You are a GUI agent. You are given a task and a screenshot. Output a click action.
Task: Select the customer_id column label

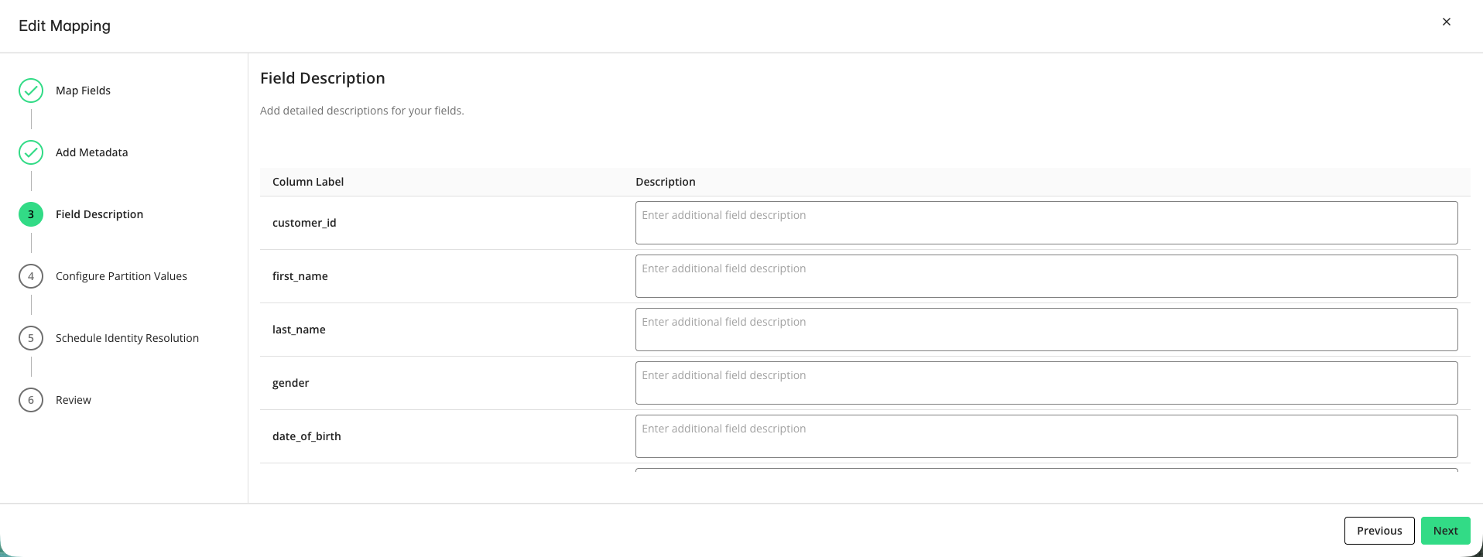[304, 223]
